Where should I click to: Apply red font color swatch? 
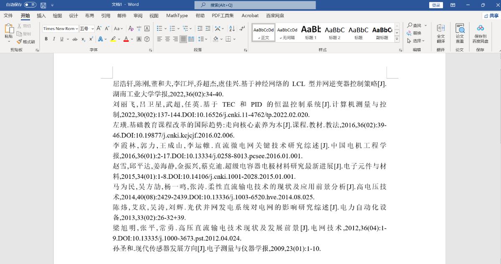(x=126, y=39)
